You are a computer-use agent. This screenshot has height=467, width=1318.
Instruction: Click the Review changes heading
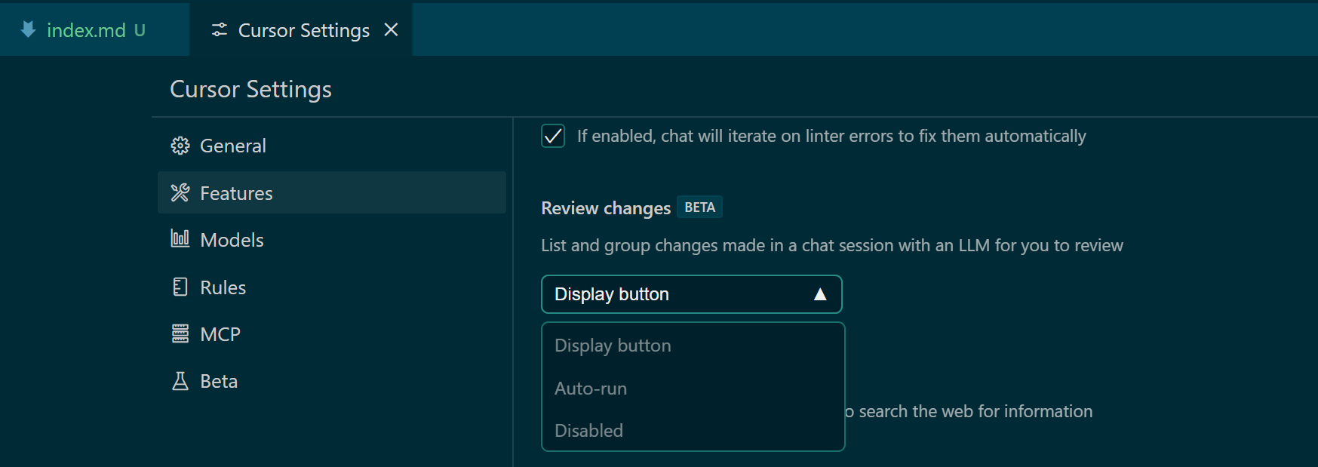coord(606,208)
